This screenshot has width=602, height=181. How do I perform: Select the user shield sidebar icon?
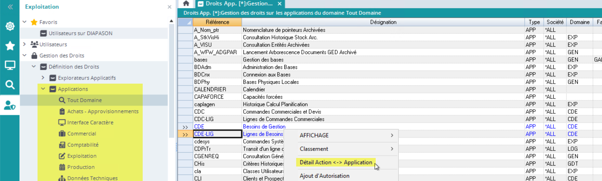point(10,105)
